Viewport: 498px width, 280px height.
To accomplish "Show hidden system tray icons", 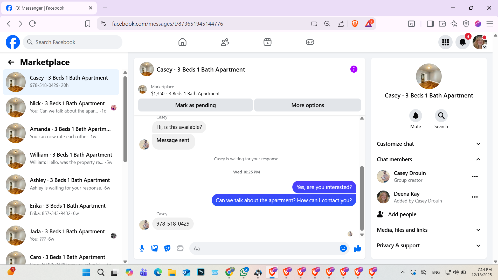I will [x=403, y=272].
